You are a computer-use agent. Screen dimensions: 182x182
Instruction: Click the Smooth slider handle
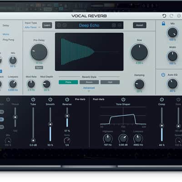pos(50,124)
